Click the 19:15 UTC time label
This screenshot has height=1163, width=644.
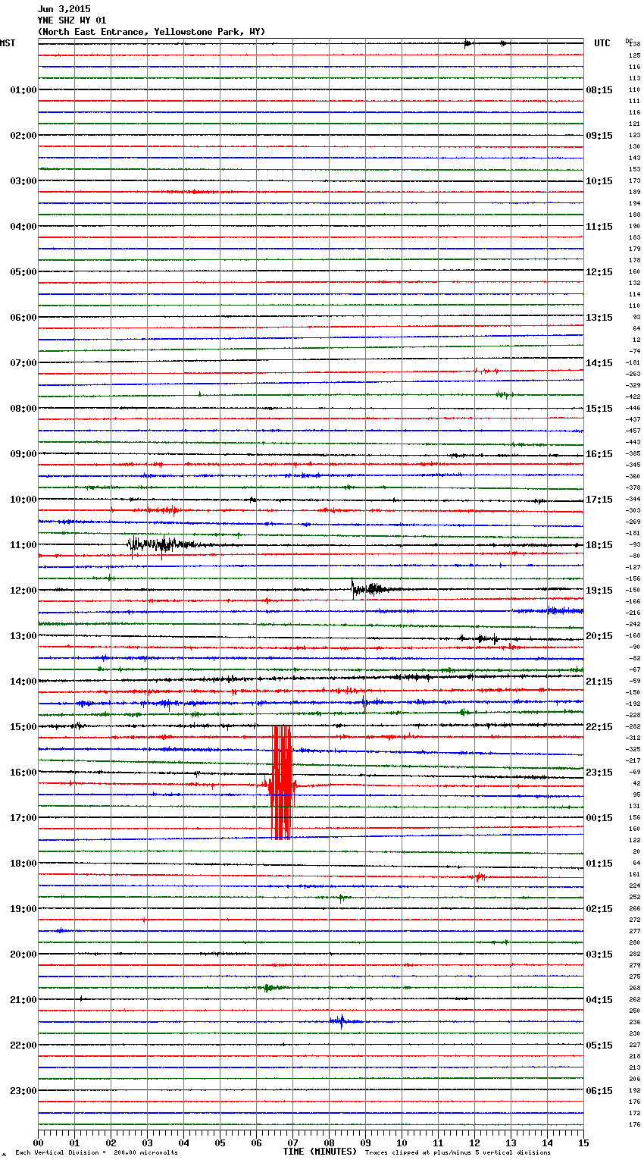(599, 591)
